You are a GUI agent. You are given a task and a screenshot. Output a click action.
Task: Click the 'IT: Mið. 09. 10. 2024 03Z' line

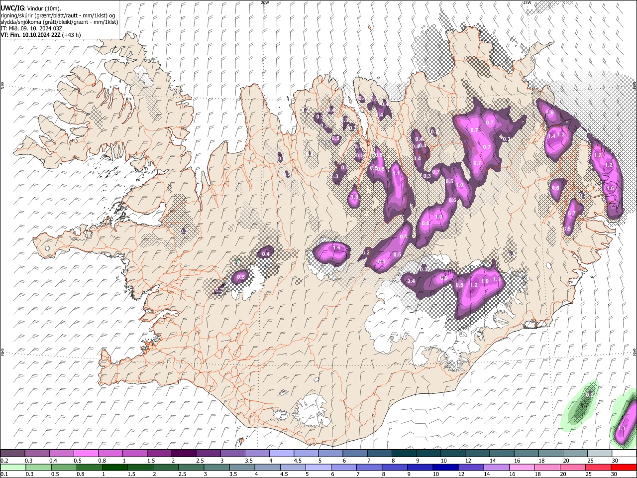pos(31,28)
